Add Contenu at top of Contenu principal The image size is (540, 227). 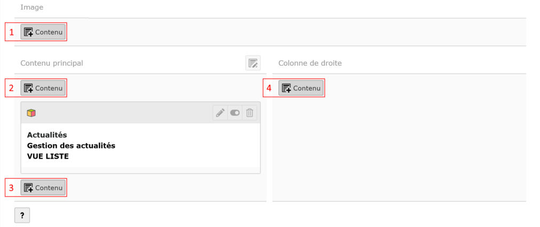click(x=43, y=88)
